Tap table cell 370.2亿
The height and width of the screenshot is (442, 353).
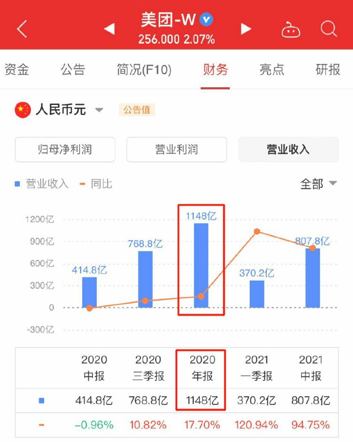[x=256, y=400]
